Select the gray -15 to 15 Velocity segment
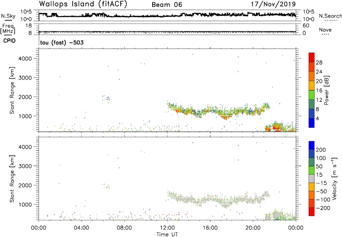Image resolution: width=342 pixels, height=237 pixels. (x=312, y=178)
